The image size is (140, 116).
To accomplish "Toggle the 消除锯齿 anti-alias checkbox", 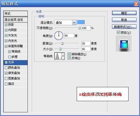I will (x=69, y=54).
